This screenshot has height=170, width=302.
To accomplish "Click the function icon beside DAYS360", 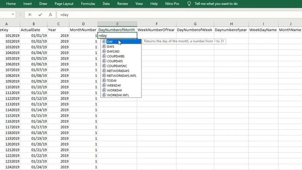I will (104, 51).
